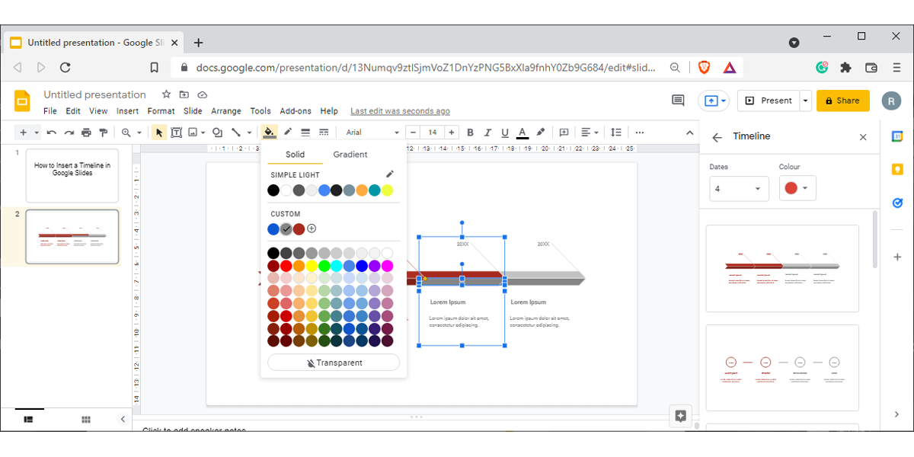Click the font size field showing 14
The height and width of the screenshot is (457, 914).
[x=432, y=133]
